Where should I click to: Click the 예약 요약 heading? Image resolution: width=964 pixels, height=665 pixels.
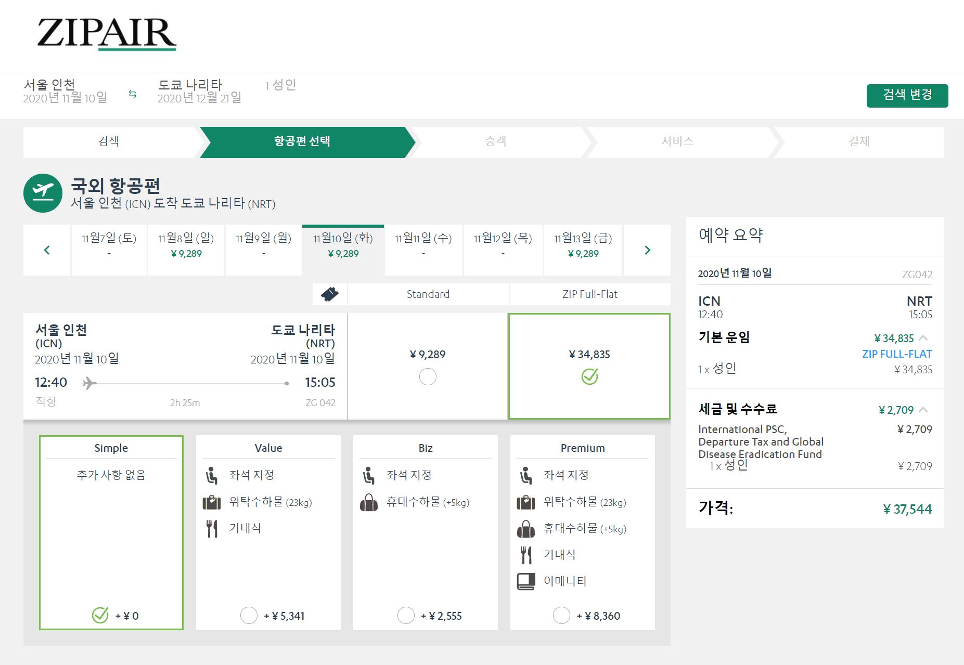point(731,235)
